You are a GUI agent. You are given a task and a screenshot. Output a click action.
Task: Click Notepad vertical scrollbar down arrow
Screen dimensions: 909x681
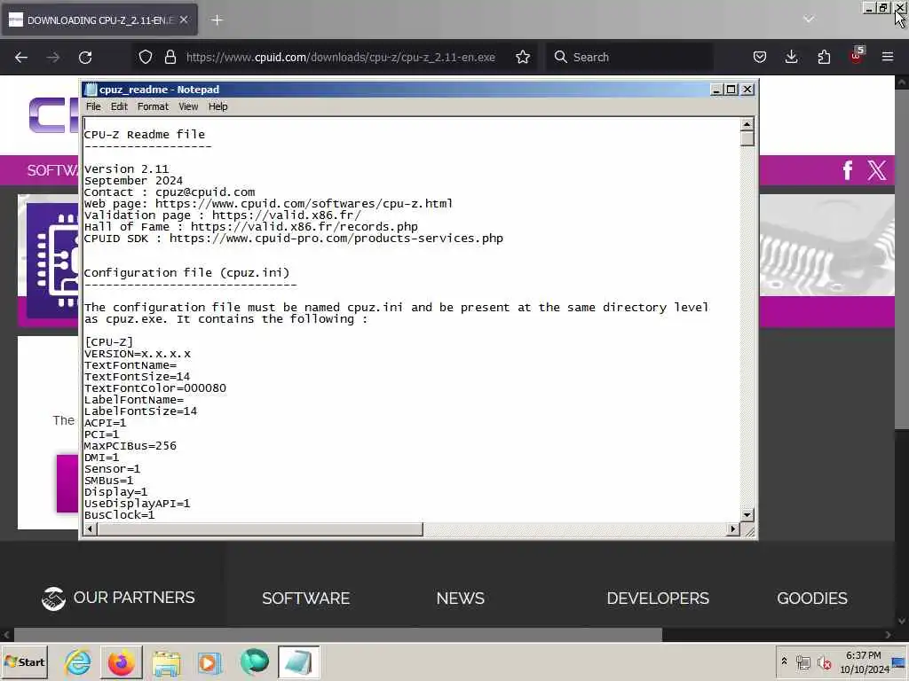pyautogui.click(x=747, y=514)
